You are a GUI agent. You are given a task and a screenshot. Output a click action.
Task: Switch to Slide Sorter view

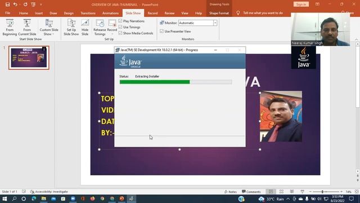(x=281, y=192)
